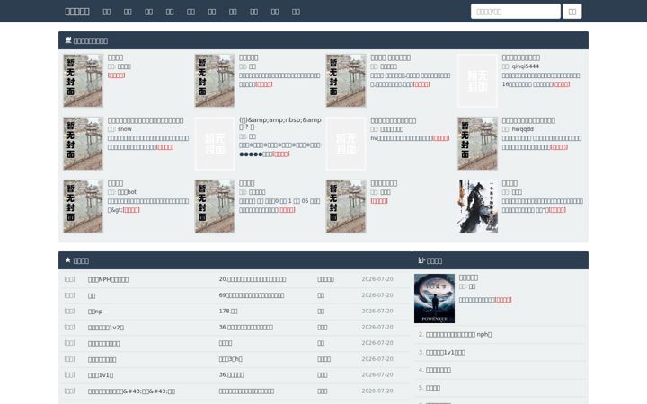
Task: Open the moon silhouette cover in the ranking panel
Action: point(435,298)
